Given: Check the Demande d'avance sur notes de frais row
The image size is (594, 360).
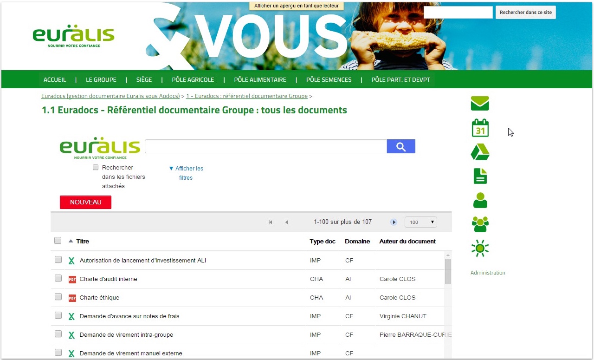Looking at the screenshot, I should click(58, 315).
